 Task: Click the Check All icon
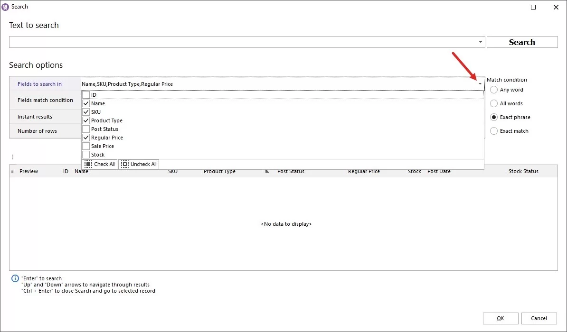pos(88,164)
